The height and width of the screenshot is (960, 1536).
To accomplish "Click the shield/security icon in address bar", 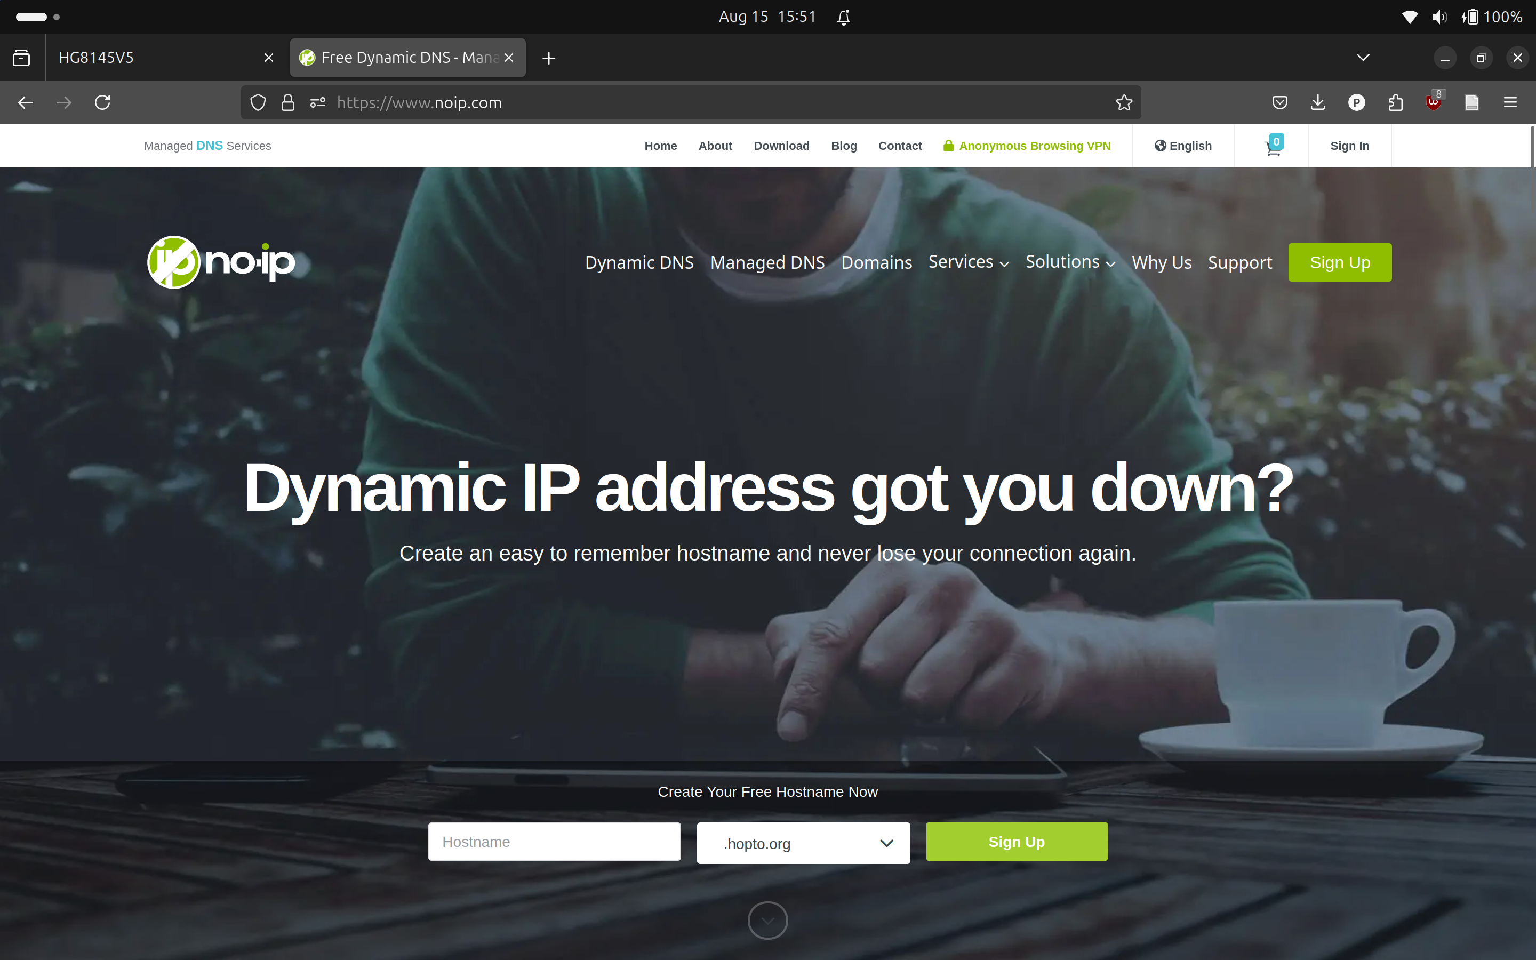I will tap(258, 102).
